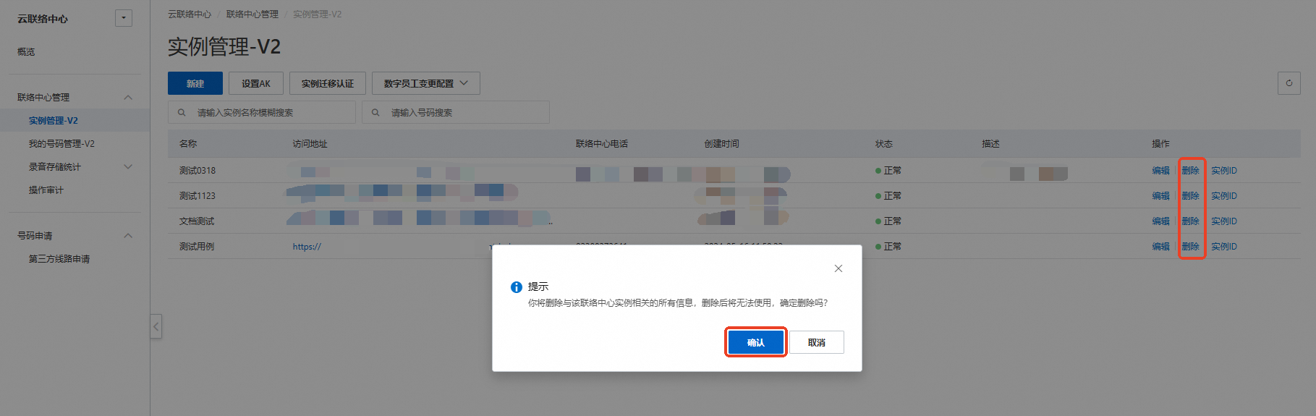1316x416 pixels.
Task: Click 云联络中心 in the breadcrumb
Action: [x=190, y=14]
